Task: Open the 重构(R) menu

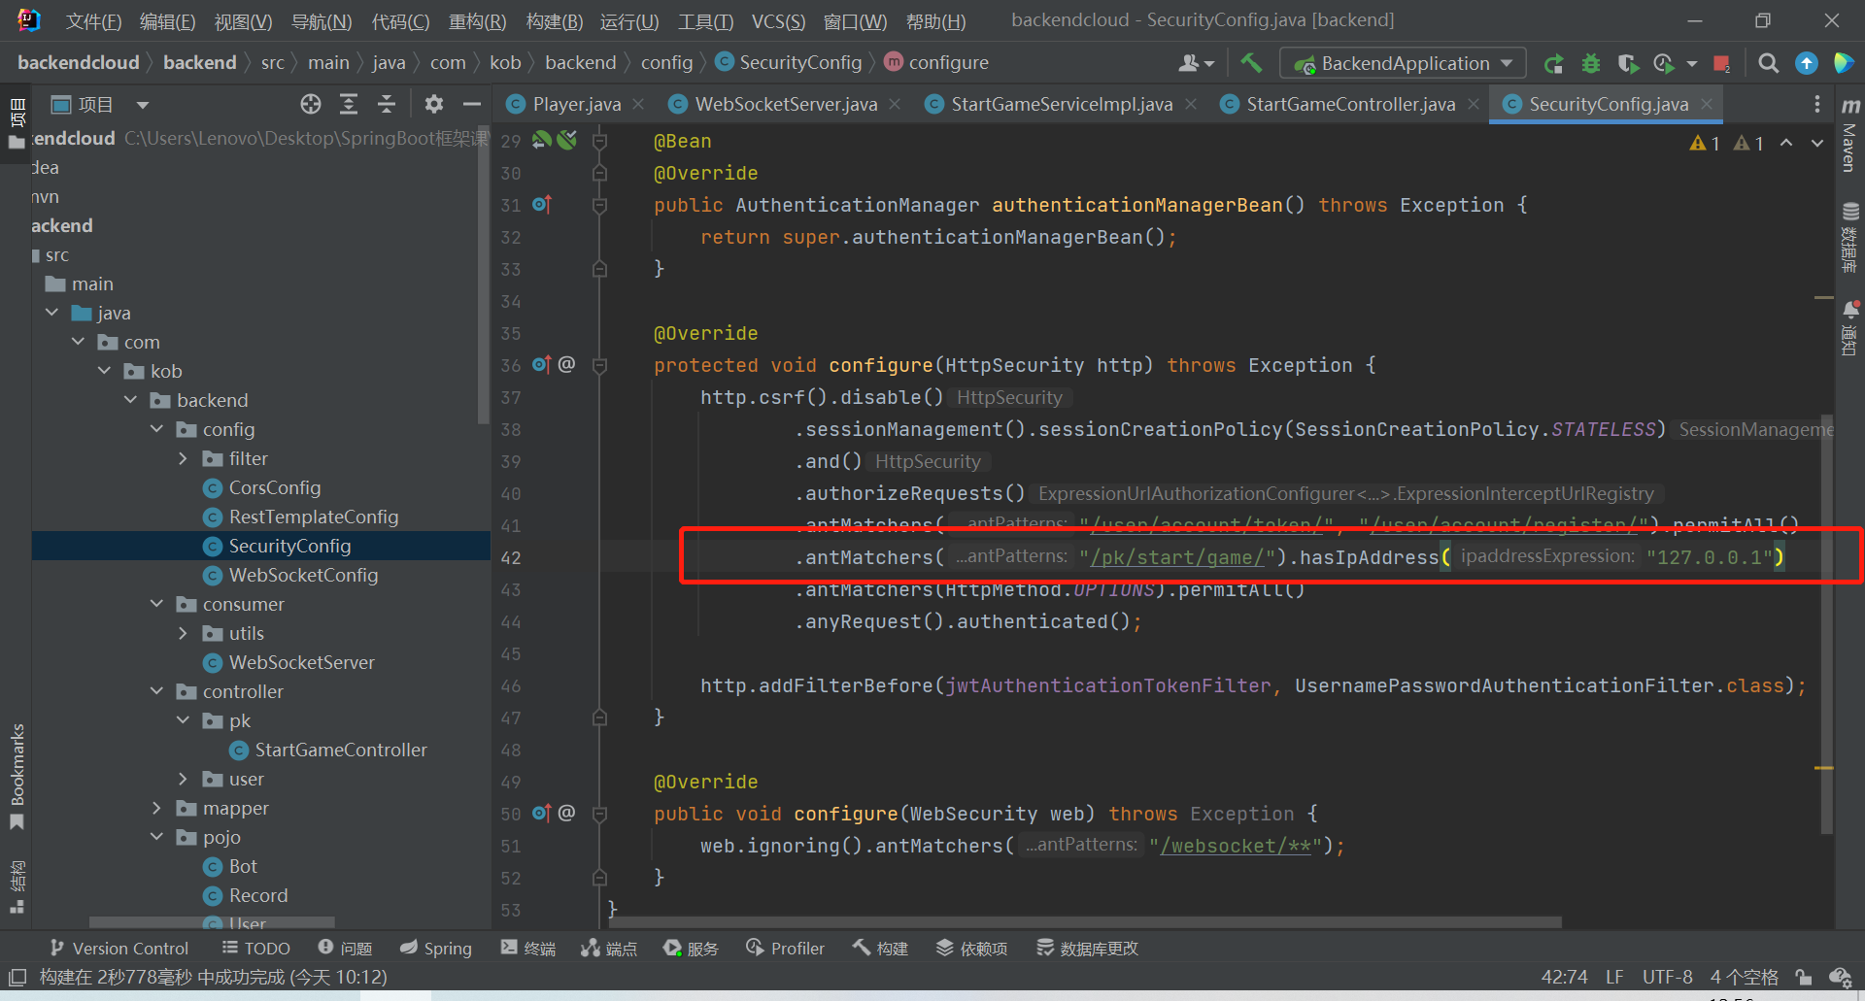Action: point(477,21)
